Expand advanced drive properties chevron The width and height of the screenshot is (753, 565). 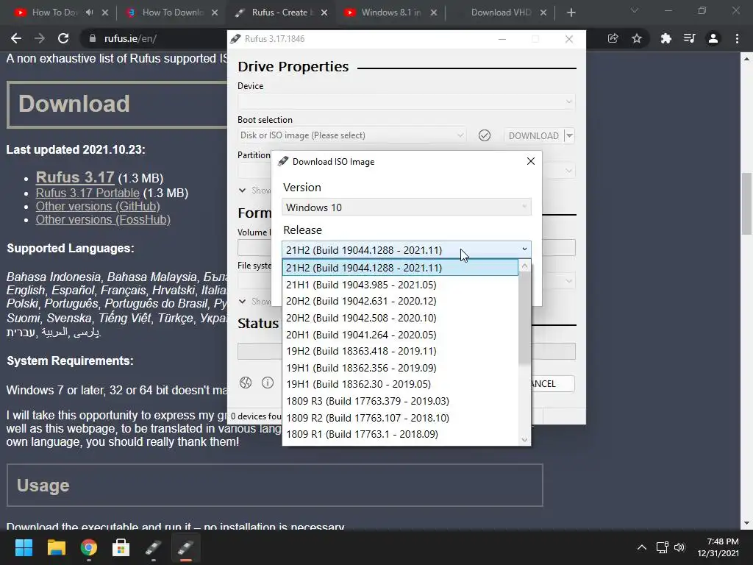pos(243,191)
